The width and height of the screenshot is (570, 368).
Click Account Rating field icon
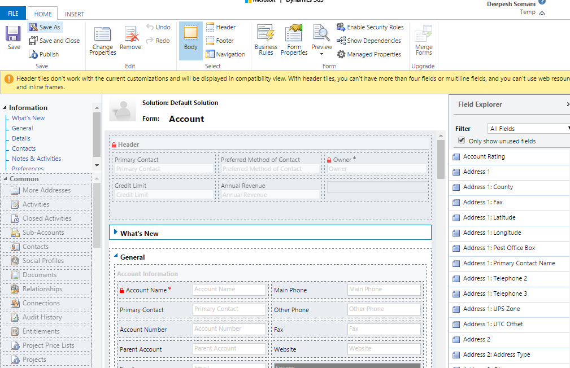(456, 157)
